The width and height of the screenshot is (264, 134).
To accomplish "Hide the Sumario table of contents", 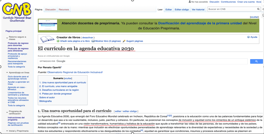I will coord(68,78).
